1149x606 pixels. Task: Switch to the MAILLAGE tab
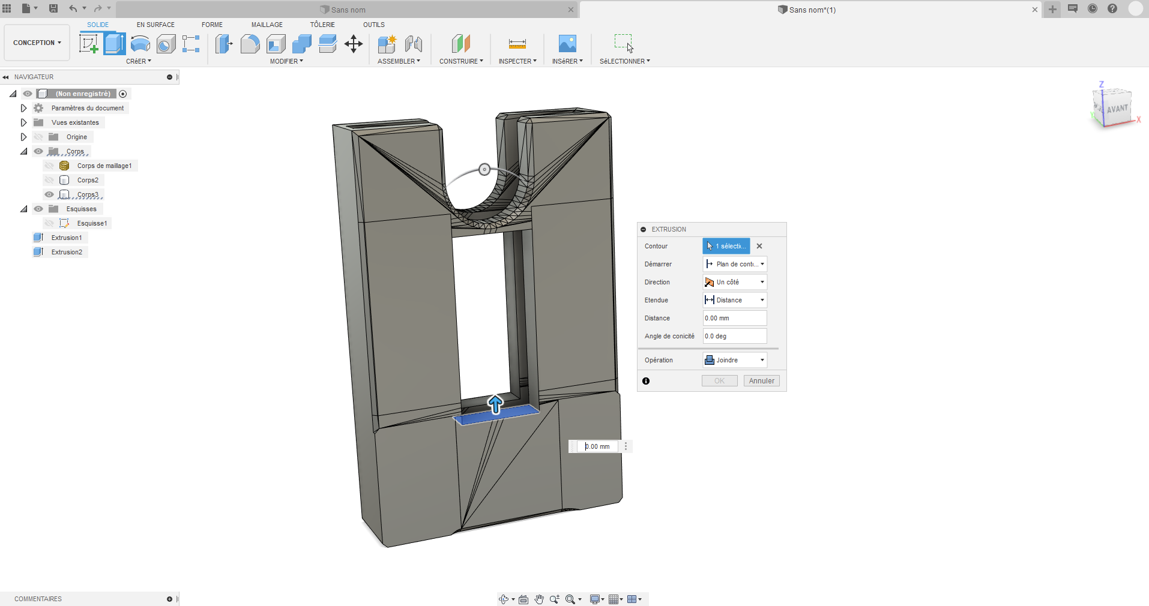tap(267, 25)
